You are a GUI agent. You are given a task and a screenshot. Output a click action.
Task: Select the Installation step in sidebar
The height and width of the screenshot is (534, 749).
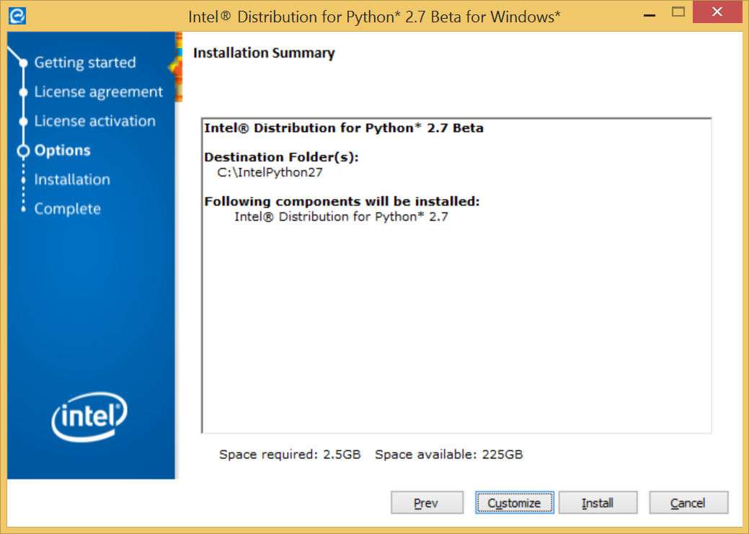72,179
